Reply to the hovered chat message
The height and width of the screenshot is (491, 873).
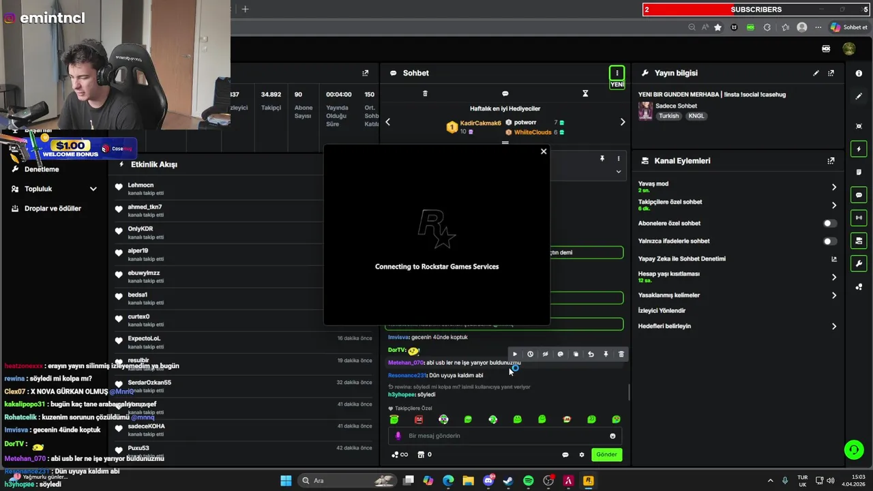click(x=591, y=354)
